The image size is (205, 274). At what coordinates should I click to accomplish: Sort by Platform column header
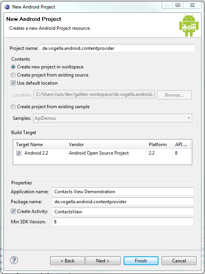click(159, 144)
